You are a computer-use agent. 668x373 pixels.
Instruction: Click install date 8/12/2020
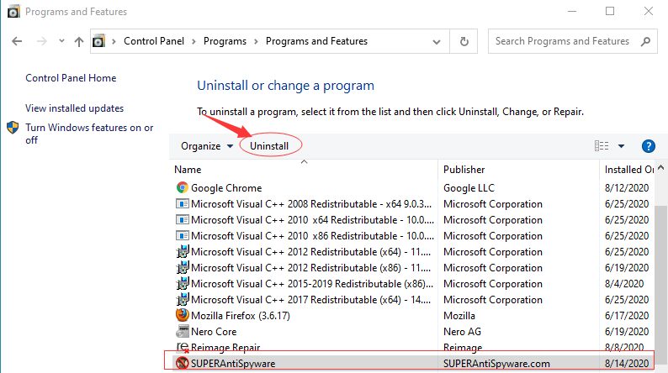[627, 188]
